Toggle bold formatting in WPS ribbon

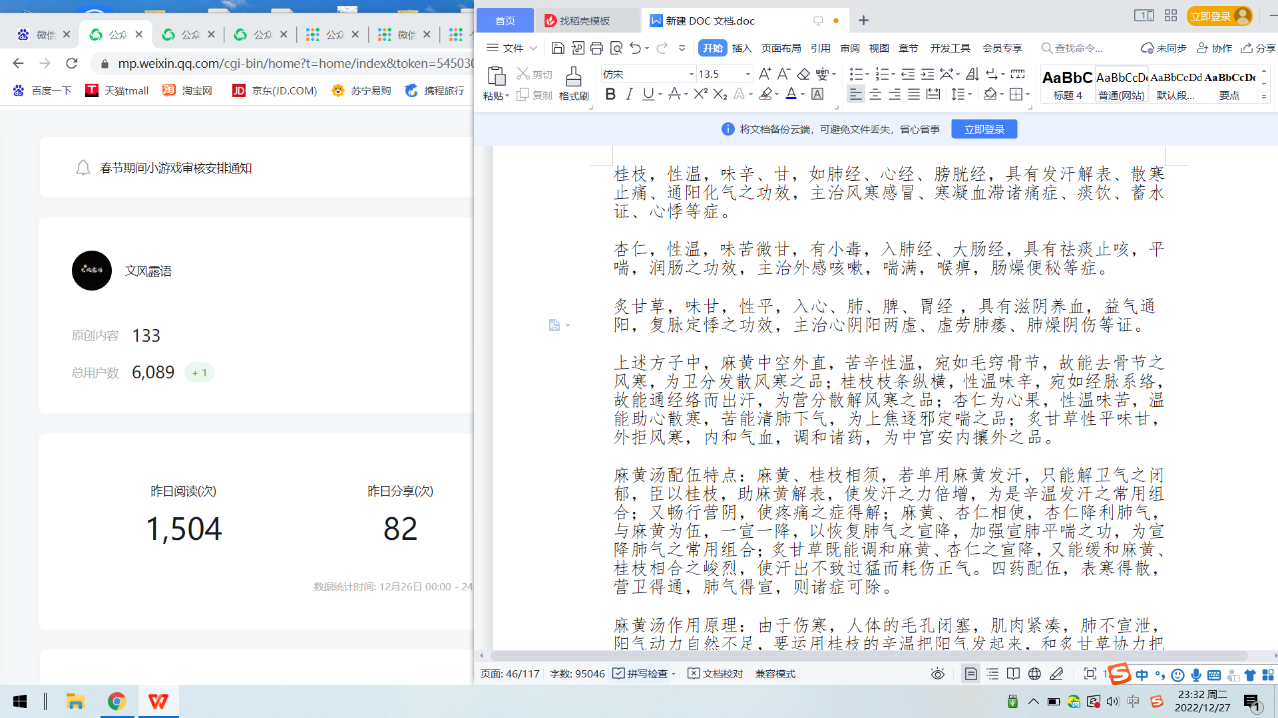click(x=610, y=94)
